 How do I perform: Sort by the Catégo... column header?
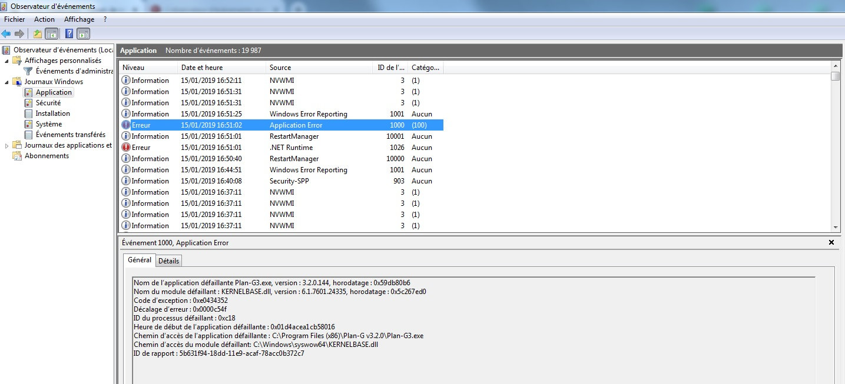coord(426,68)
